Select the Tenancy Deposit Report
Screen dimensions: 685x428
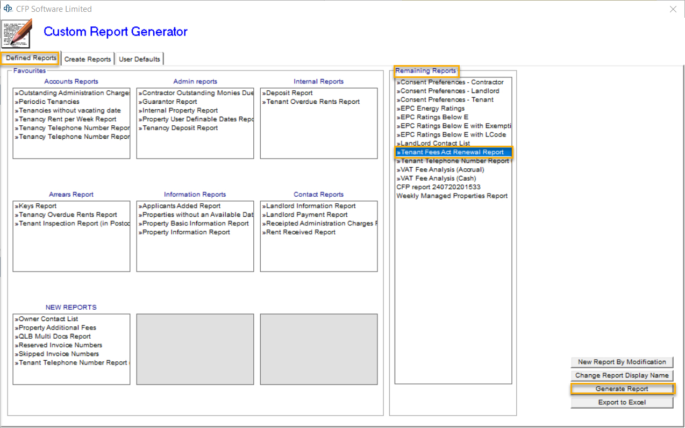coord(178,128)
